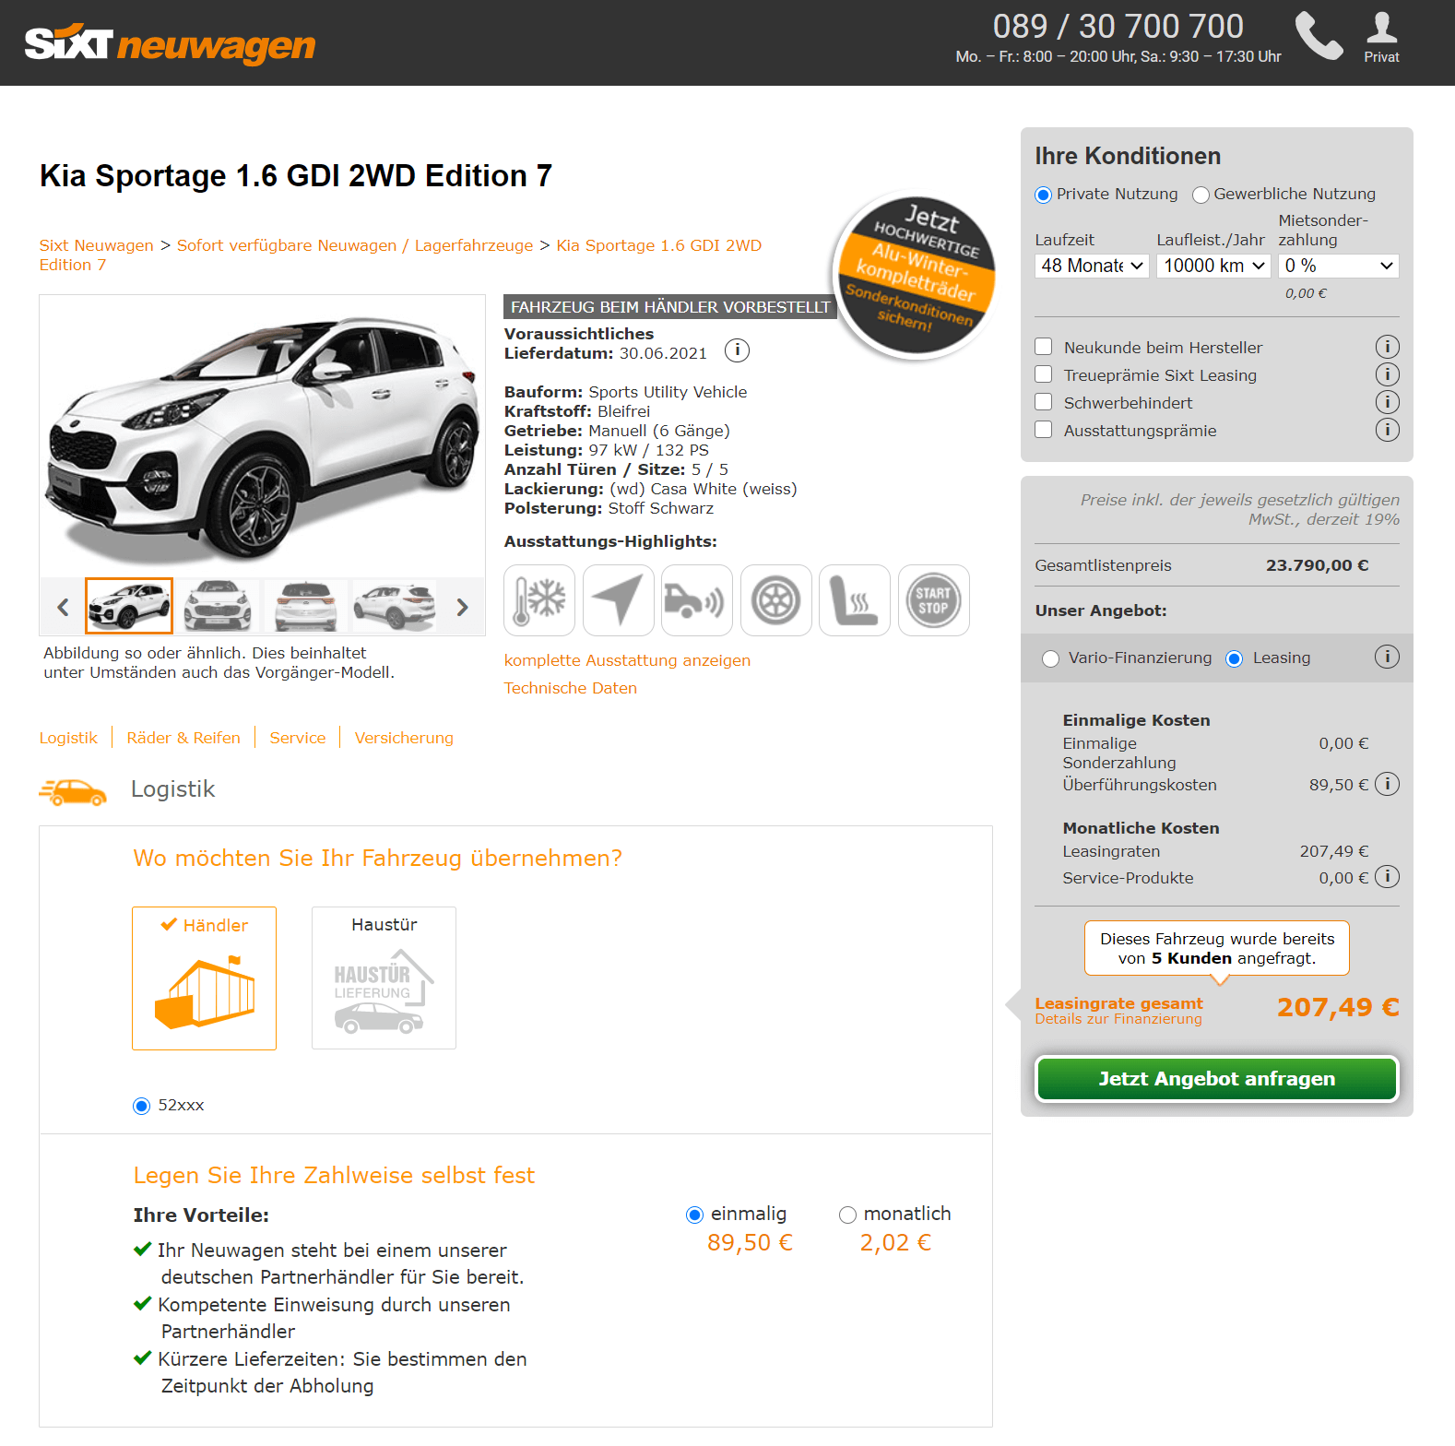This screenshot has height=1446, width=1455.
Task: Open Laufzeit 48 Monate dropdown
Action: [x=1092, y=266]
